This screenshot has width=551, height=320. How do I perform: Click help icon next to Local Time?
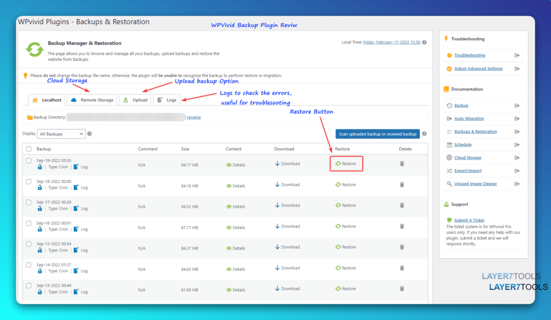coord(425,42)
